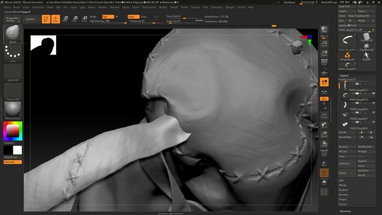Open LightBox
Screen dimensions: 382x215
pos(30,19)
